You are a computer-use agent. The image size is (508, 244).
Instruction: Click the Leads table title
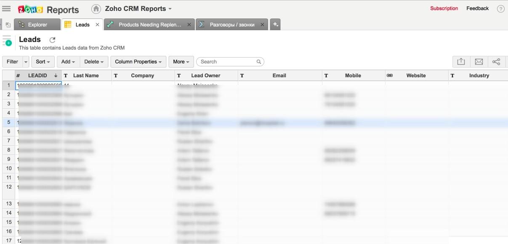30,39
